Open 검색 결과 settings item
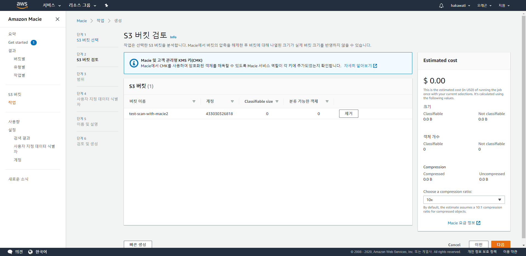The image size is (526, 256). pos(22,138)
